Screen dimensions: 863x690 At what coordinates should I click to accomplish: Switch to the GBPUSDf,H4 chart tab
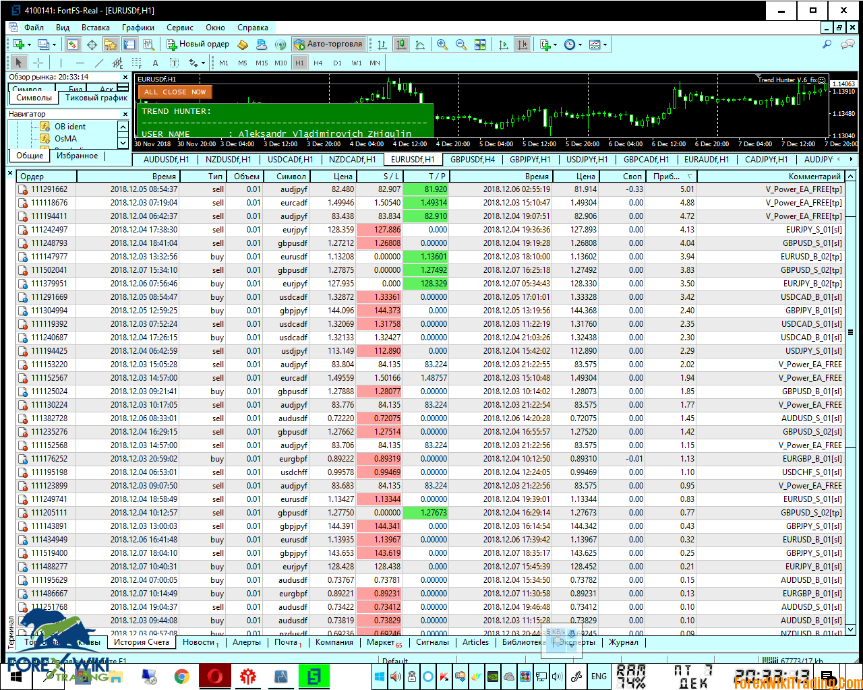pos(473,160)
